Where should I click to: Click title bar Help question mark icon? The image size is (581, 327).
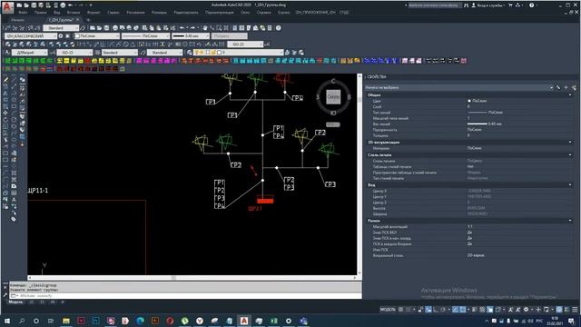[532, 5]
